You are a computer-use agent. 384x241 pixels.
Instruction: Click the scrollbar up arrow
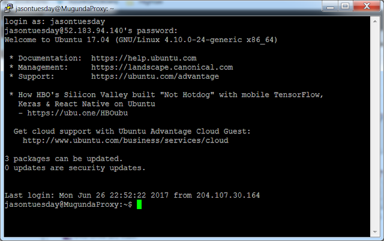pyautogui.click(x=376, y=20)
